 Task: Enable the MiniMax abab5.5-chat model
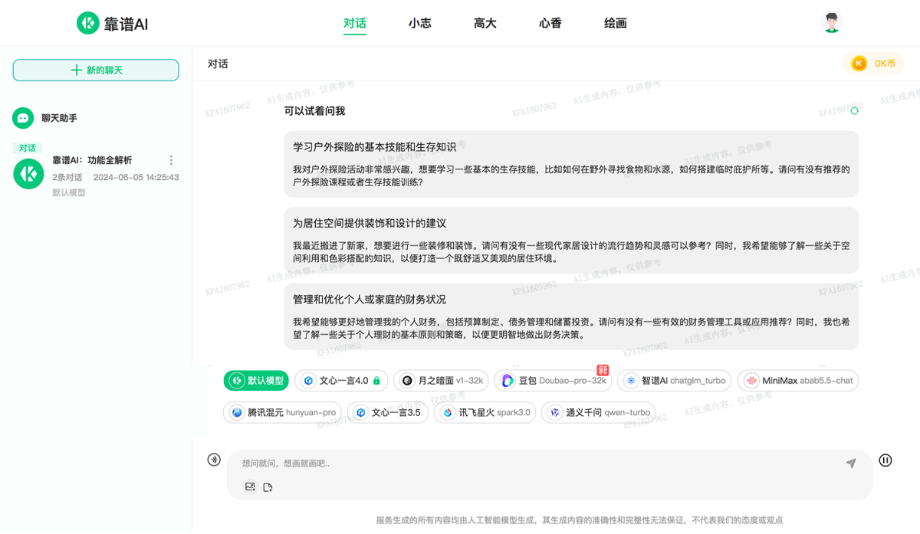[x=797, y=381]
